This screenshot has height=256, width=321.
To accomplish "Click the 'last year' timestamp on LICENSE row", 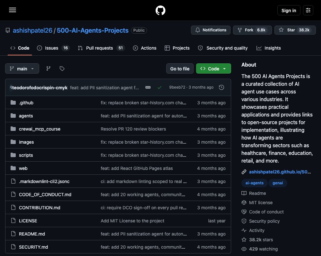I will [x=217, y=221].
